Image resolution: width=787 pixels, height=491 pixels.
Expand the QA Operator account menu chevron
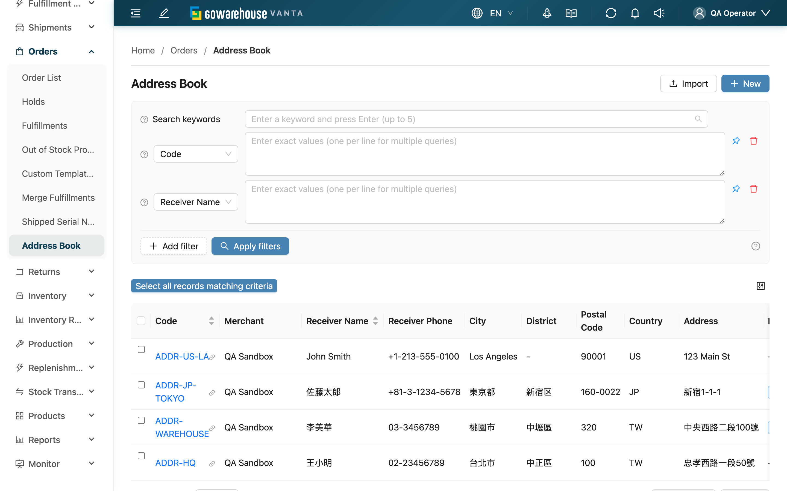pyautogui.click(x=766, y=13)
